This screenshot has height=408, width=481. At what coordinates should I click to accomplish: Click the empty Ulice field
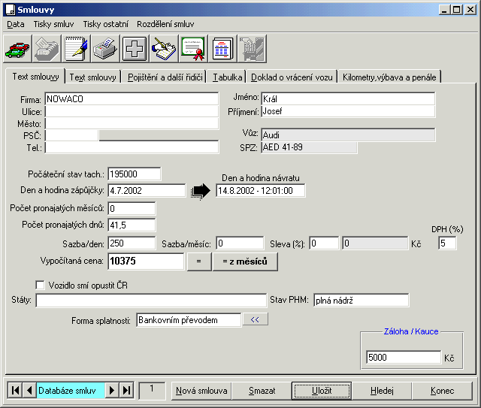click(132, 111)
